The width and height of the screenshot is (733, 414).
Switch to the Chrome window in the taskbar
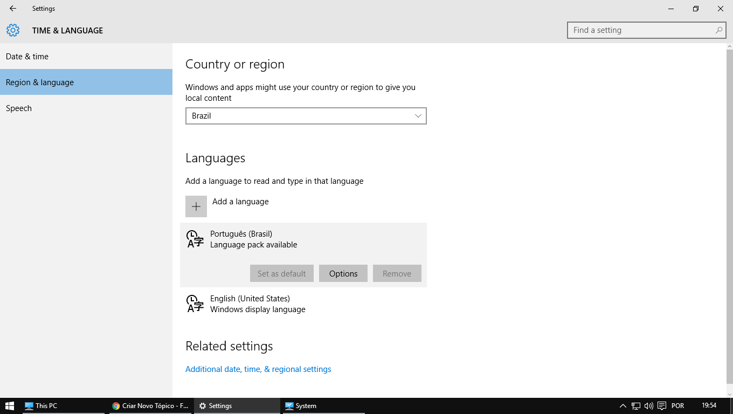150,406
